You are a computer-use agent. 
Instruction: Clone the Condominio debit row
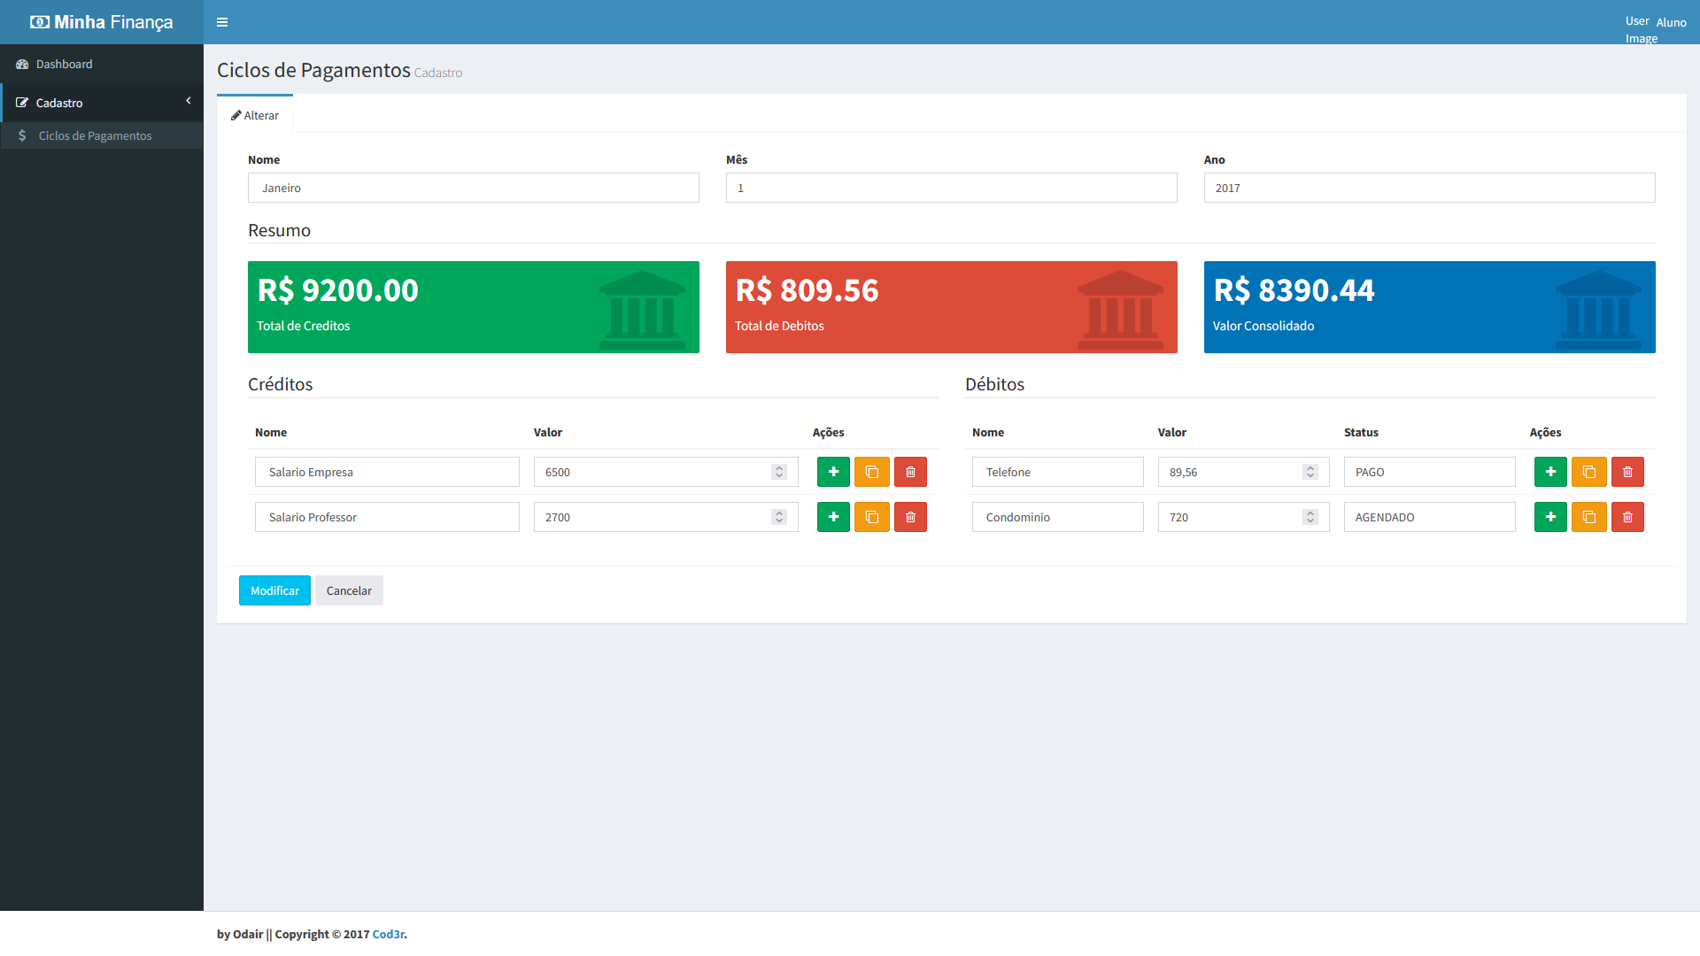1588,517
